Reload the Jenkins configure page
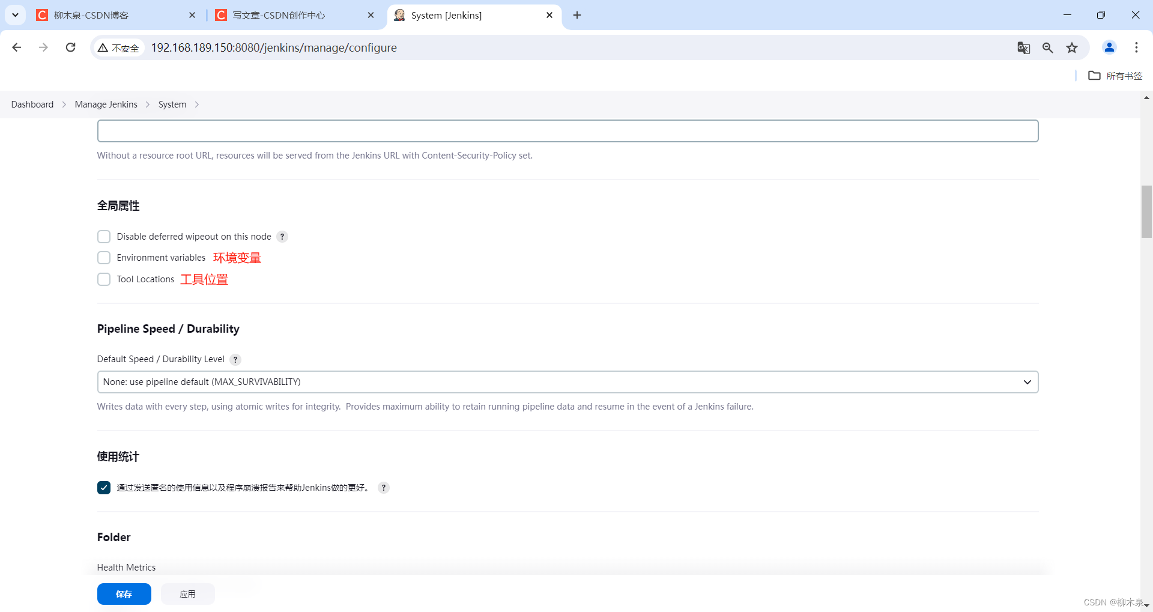 point(70,47)
